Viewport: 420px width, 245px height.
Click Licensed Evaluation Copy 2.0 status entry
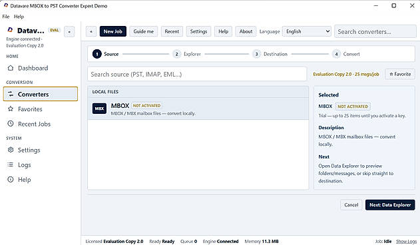coord(114,241)
